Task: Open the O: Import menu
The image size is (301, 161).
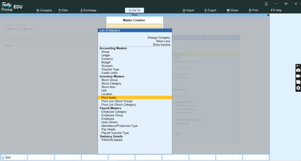Action: (188, 10)
